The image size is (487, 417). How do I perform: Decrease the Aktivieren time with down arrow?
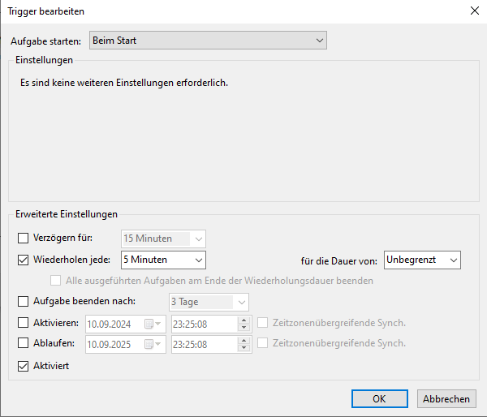243,328
